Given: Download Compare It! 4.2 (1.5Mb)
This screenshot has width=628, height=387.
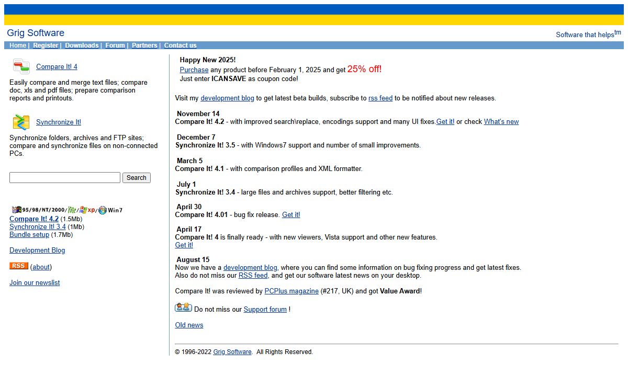Looking at the screenshot, I should 34,219.
